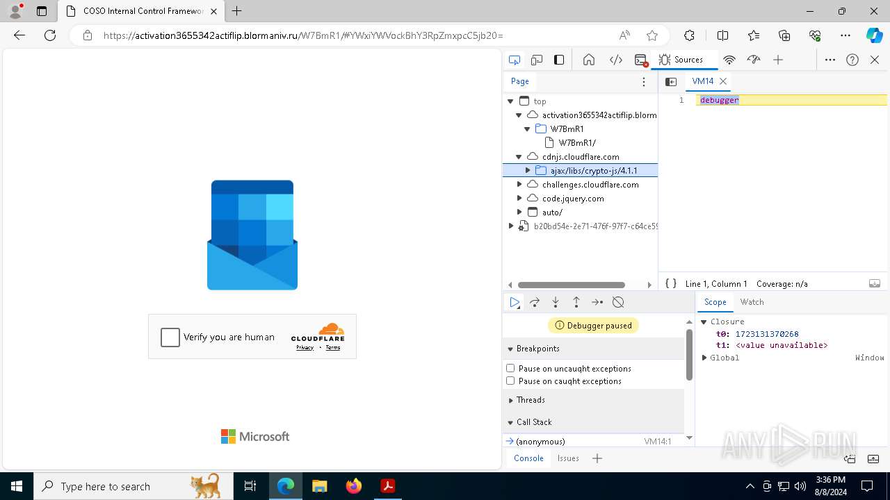This screenshot has width=890, height=500.
Task: Expand the Global scope
Action: click(x=704, y=358)
